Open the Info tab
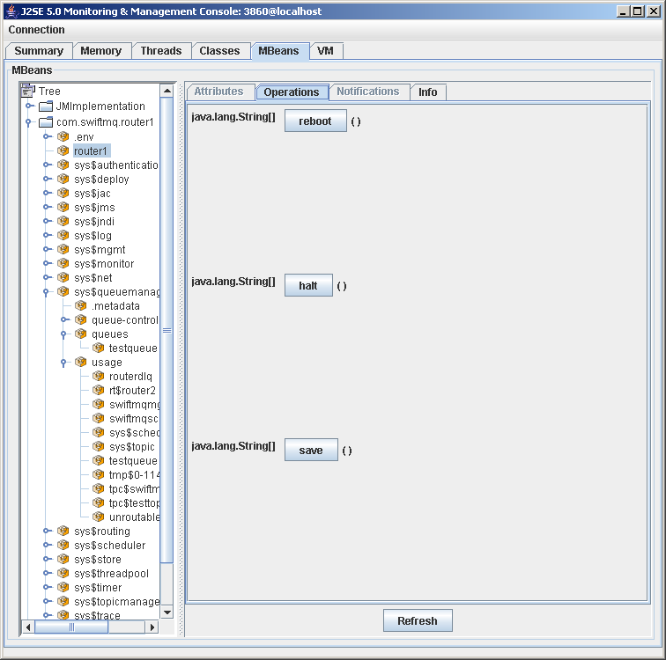 point(427,92)
